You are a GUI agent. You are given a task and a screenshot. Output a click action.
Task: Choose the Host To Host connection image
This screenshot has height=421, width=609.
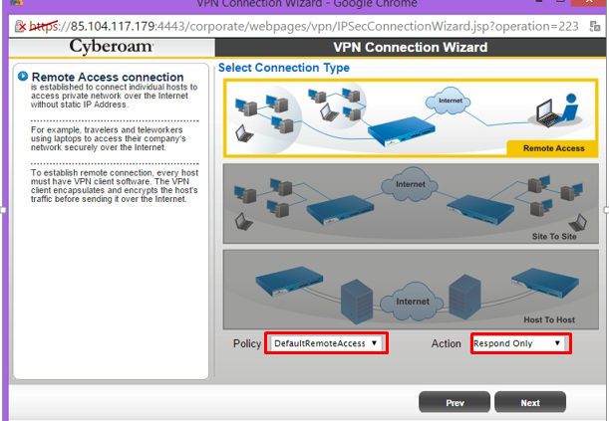[411, 290]
